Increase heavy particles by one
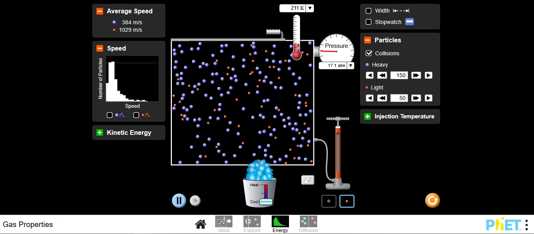The width and height of the screenshot is (534, 234). point(428,75)
